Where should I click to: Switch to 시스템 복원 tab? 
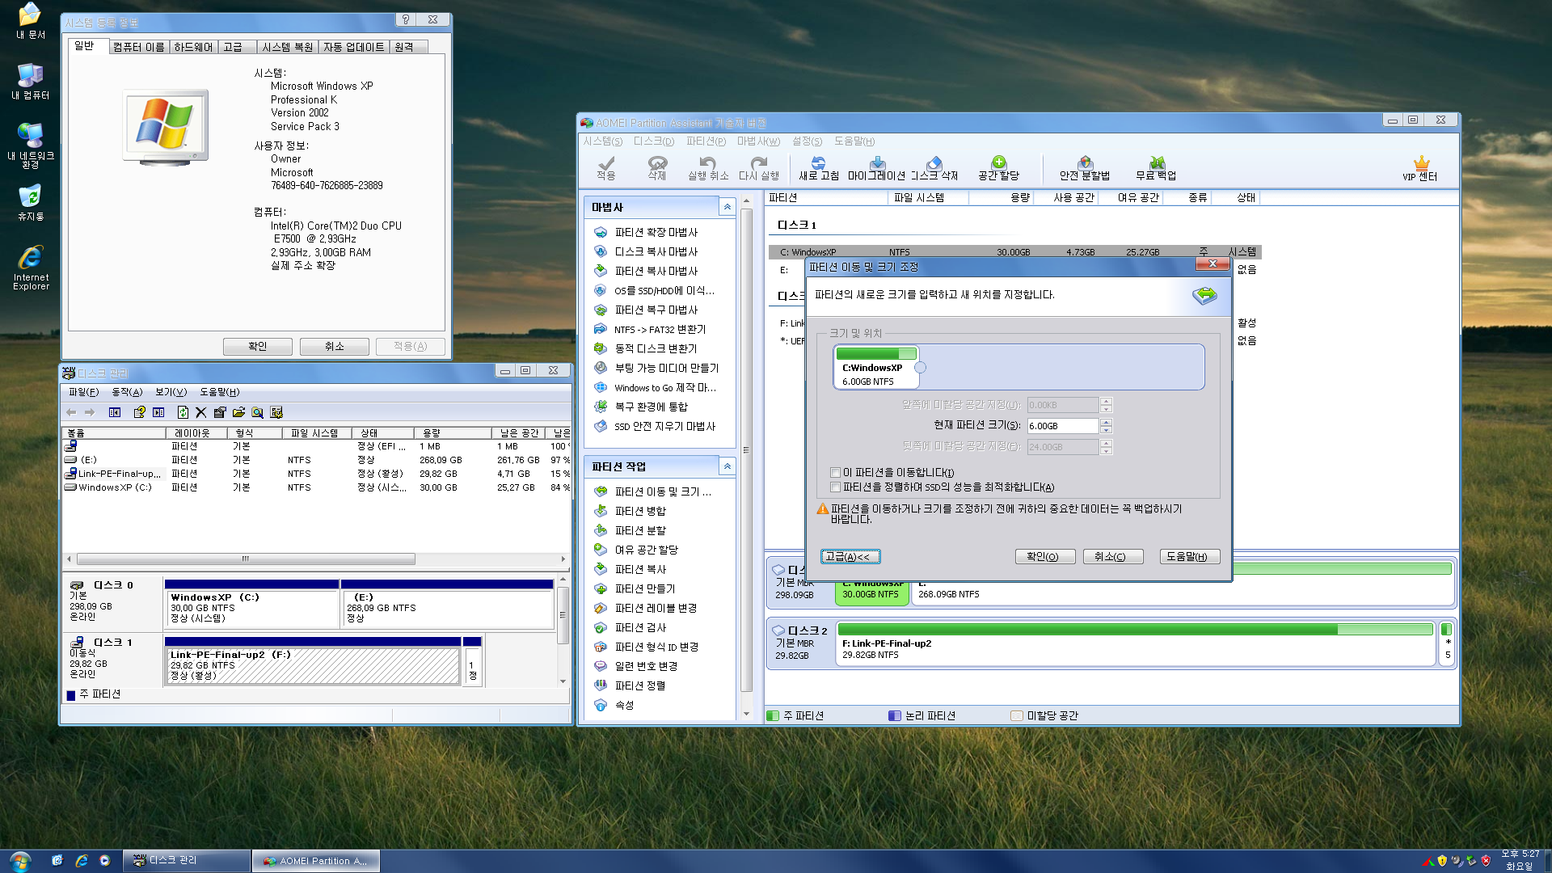[x=287, y=47]
